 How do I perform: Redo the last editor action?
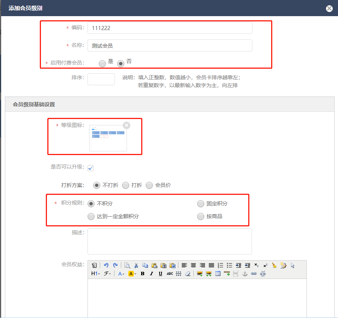pos(115,265)
